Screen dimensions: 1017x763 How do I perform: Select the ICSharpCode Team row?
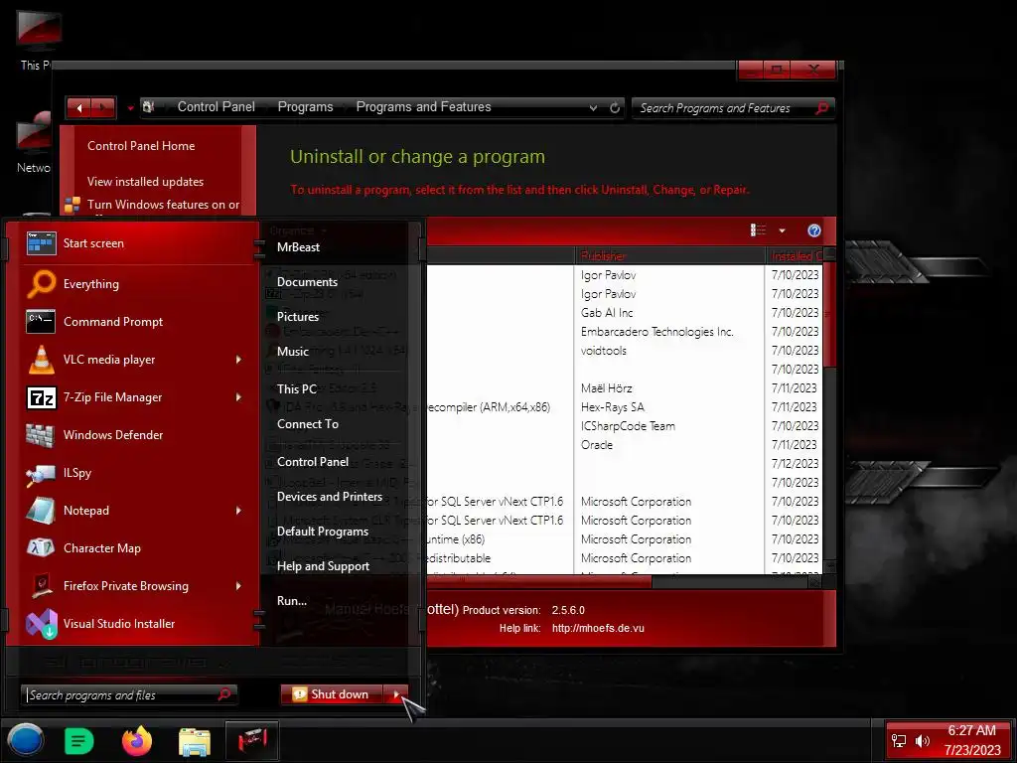[x=628, y=426]
